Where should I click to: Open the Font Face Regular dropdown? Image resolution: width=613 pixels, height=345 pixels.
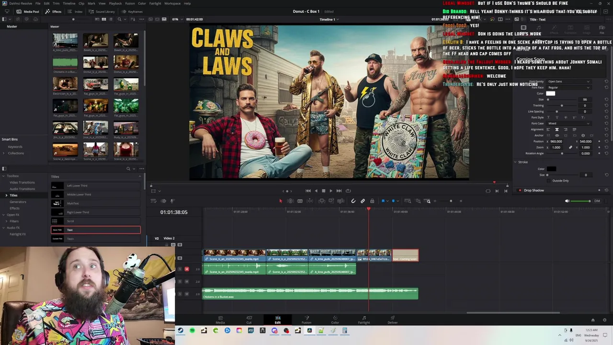point(568,87)
